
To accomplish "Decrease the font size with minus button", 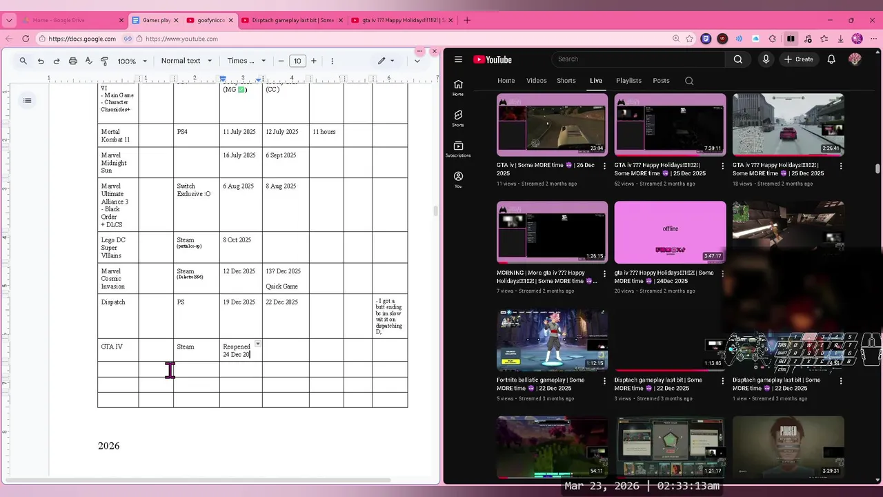I will (281, 61).
